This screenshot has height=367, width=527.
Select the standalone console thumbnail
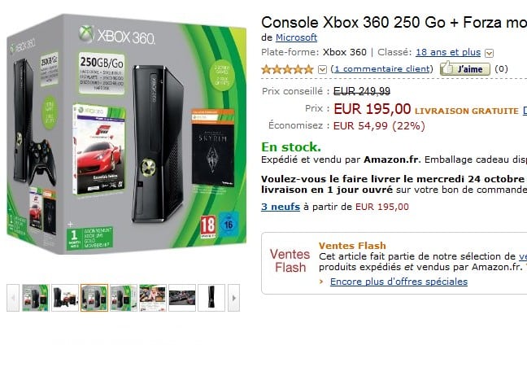pyautogui.click(x=211, y=298)
